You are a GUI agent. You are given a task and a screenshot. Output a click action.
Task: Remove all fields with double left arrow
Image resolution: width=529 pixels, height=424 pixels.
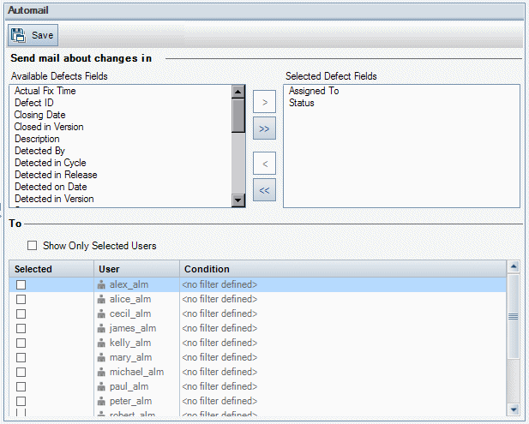264,190
